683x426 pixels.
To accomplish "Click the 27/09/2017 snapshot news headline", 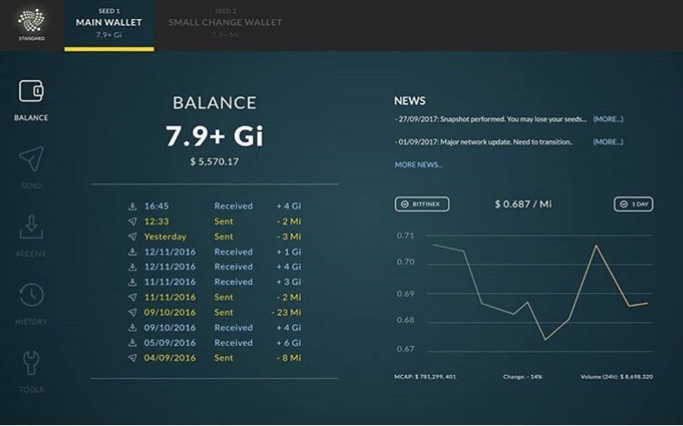I will (491, 119).
